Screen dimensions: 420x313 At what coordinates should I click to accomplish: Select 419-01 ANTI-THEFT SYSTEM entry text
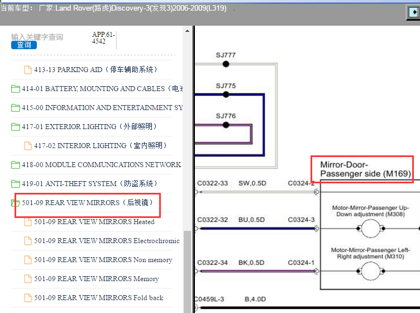pos(89,183)
